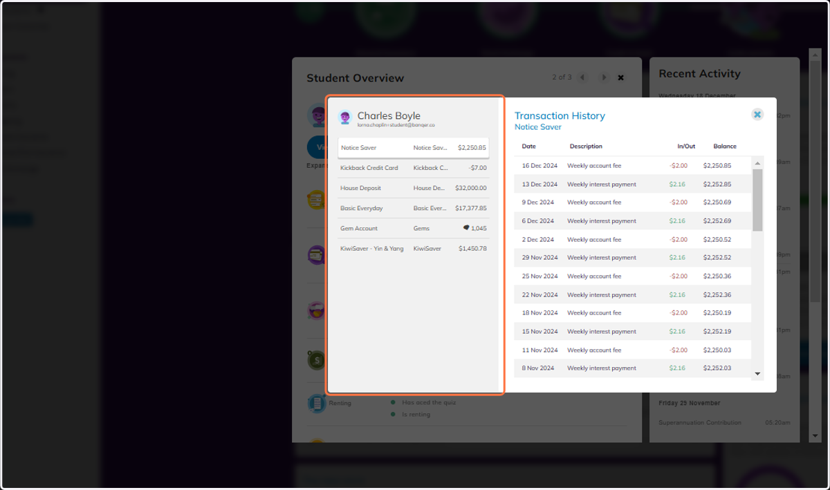Open KiwiSaver - Yin & Yang account
This screenshot has height=490, width=830.
(414, 248)
